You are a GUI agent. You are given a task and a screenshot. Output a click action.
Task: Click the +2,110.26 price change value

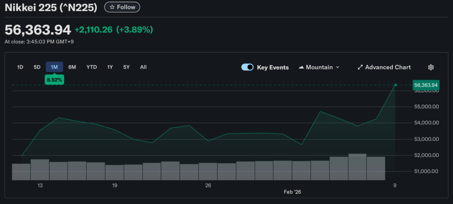[93, 30]
